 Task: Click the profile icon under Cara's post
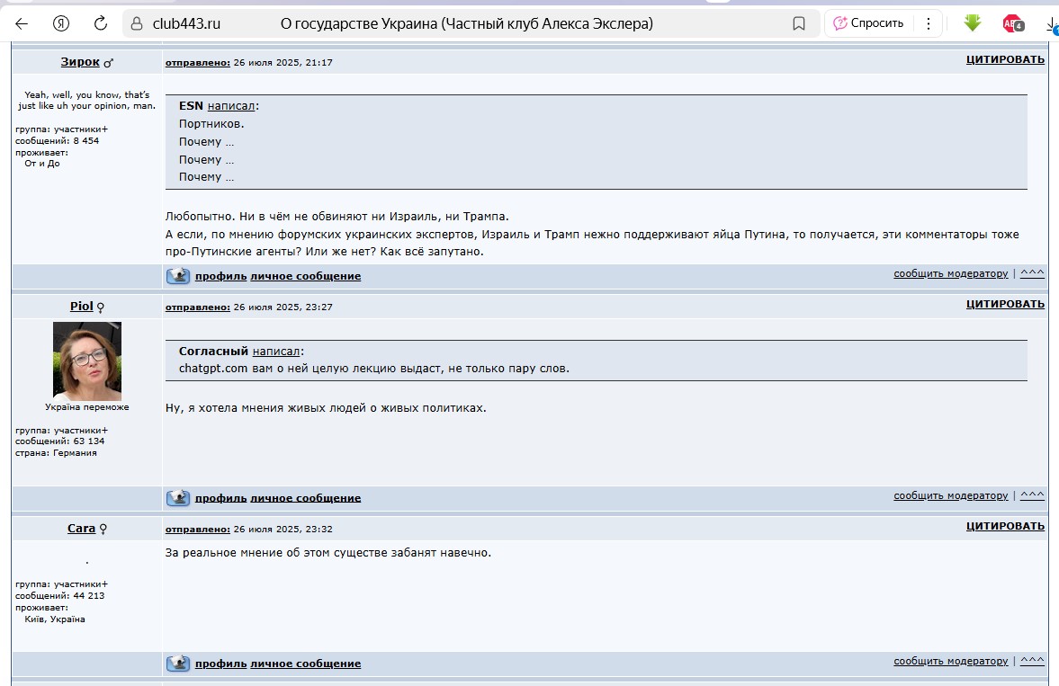point(178,664)
